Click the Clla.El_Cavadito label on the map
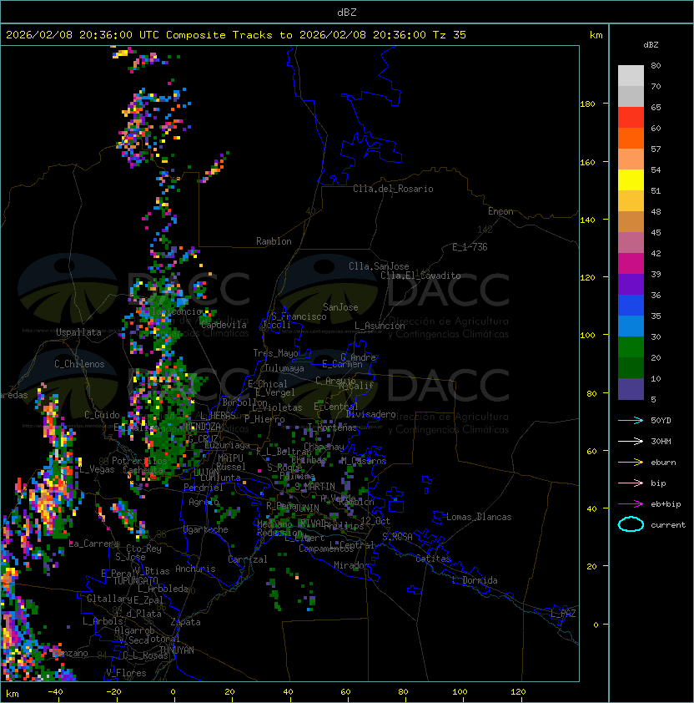This screenshot has width=694, height=703. tap(420, 276)
